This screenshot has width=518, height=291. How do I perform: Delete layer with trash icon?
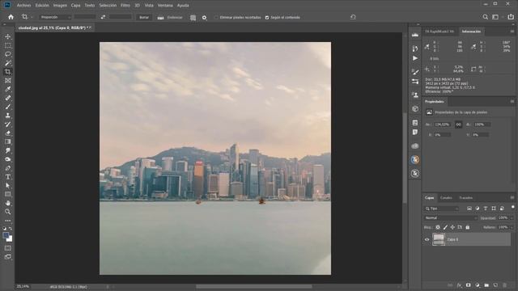[504, 285]
